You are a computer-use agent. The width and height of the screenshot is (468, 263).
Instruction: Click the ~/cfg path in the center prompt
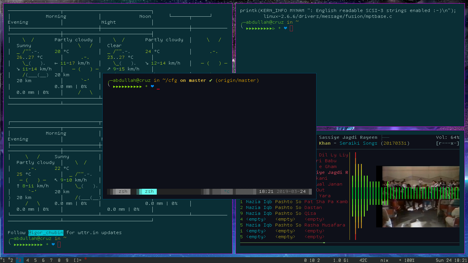click(x=170, y=80)
